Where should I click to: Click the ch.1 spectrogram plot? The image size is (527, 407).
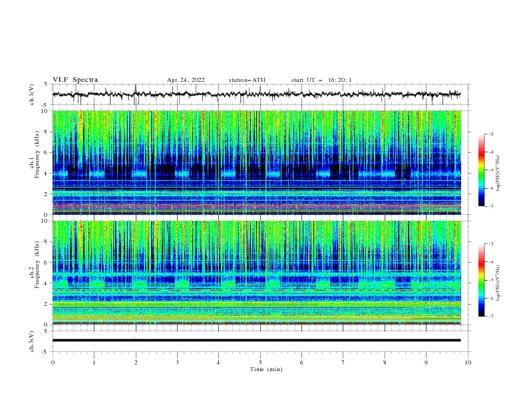(x=257, y=162)
